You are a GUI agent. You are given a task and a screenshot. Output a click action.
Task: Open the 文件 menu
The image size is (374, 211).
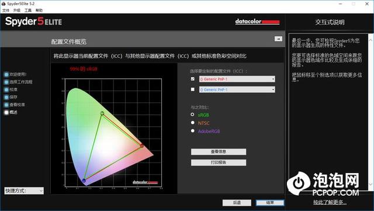[x=6, y=11]
